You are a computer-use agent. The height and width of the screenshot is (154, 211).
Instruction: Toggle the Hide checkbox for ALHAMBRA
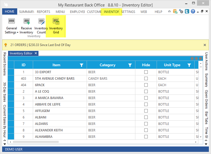pos(146,137)
